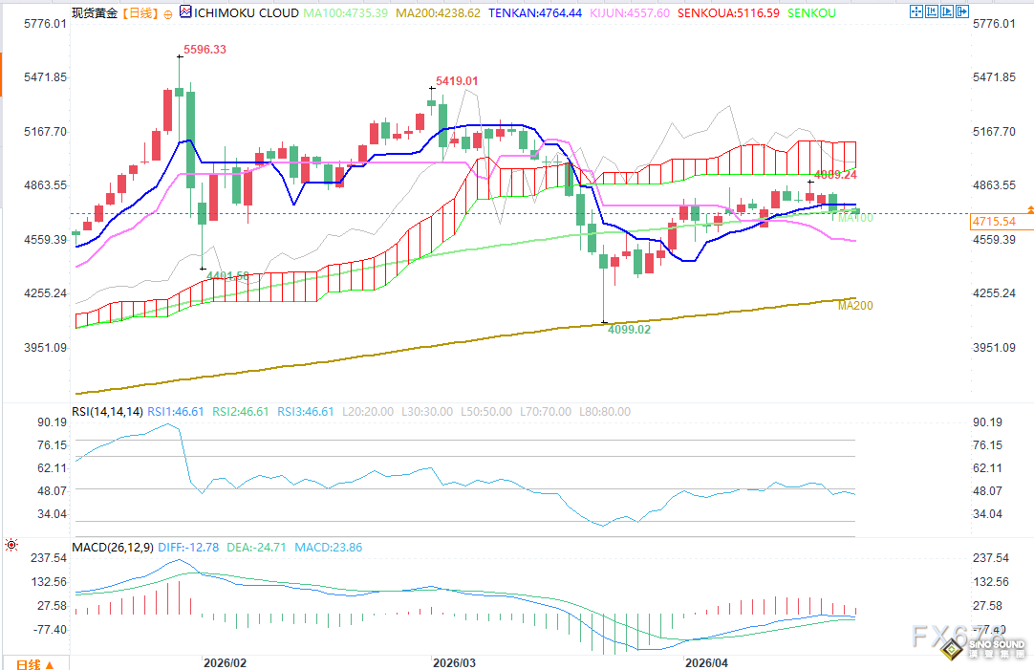1034x670 pixels.
Task: Click the 2026/04 date on time axis
Action: (x=707, y=661)
